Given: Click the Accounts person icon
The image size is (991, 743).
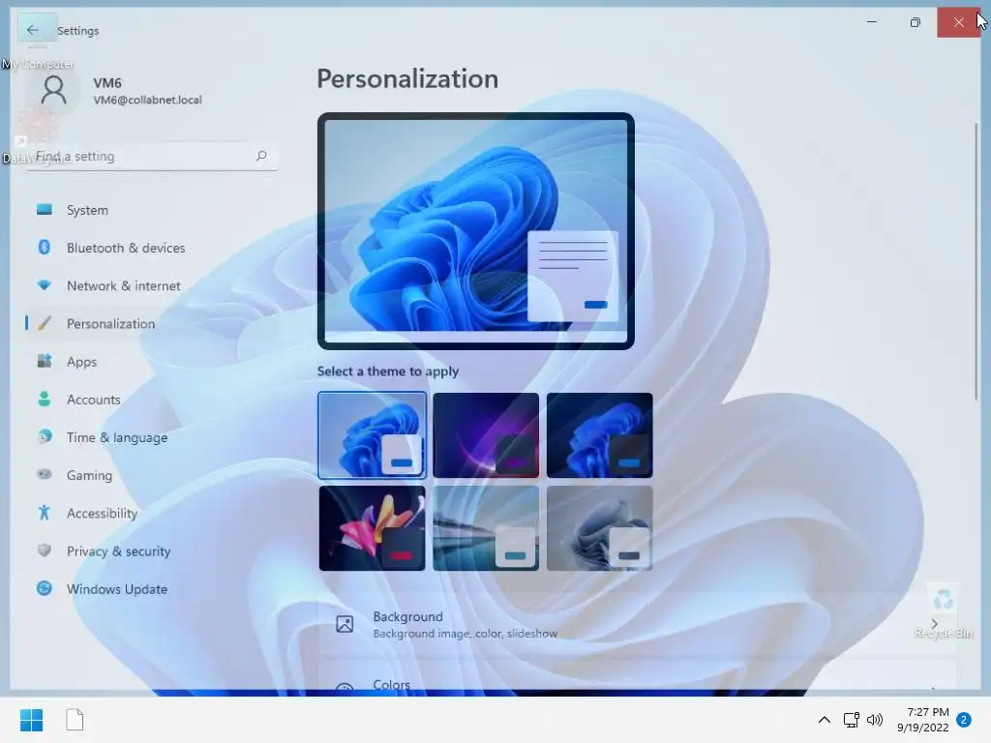Looking at the screenshot, I should click(45, 399).
